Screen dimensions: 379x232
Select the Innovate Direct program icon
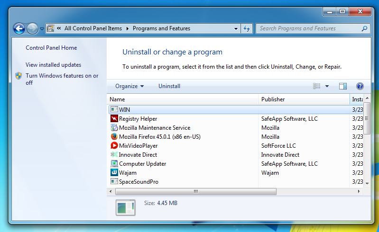(114, 154)
